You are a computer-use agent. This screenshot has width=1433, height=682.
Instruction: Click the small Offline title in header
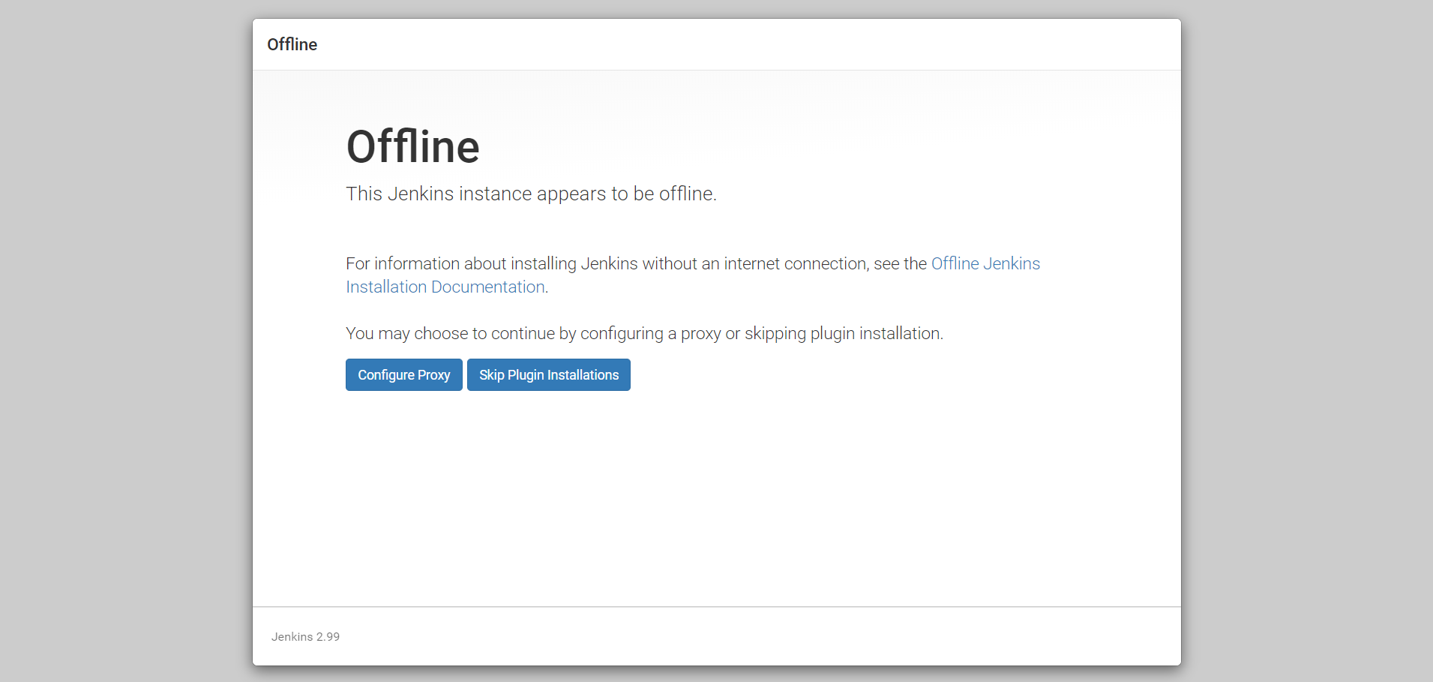[292, 45]
